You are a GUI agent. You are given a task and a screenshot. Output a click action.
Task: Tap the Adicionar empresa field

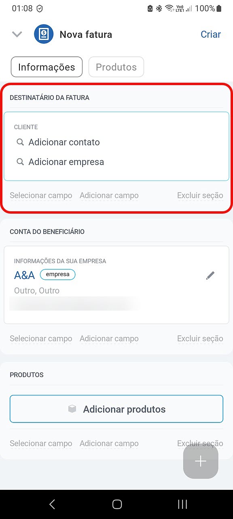point(66,162)
